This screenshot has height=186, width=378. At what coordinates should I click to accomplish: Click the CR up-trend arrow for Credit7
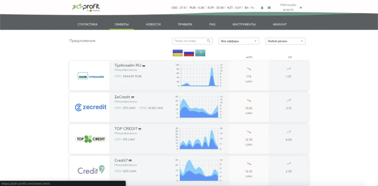click(289, 164)
